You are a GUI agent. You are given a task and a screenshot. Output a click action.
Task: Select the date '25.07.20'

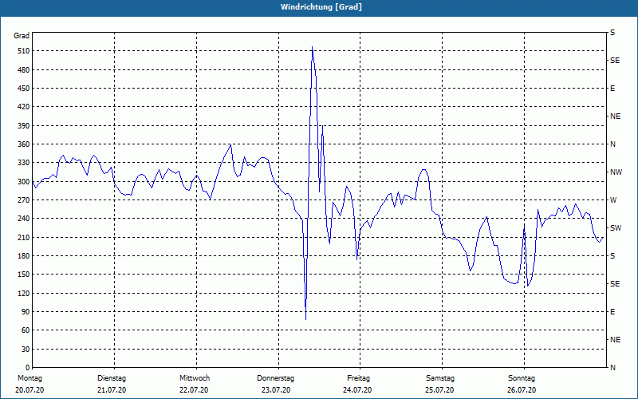(x=439, y=390)
